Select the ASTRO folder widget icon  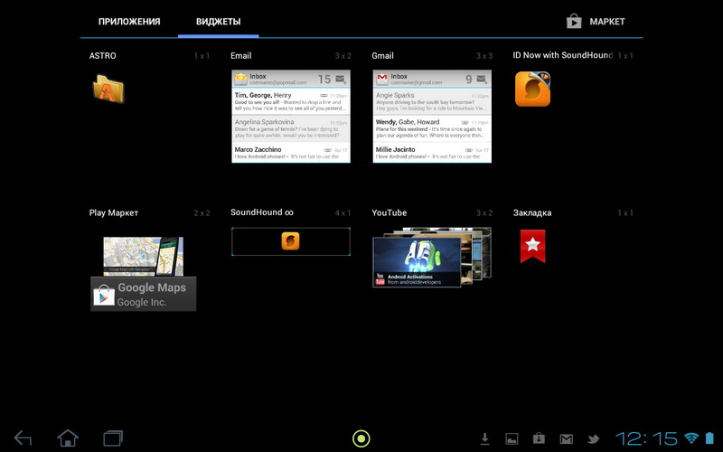[x=108, y=88]
